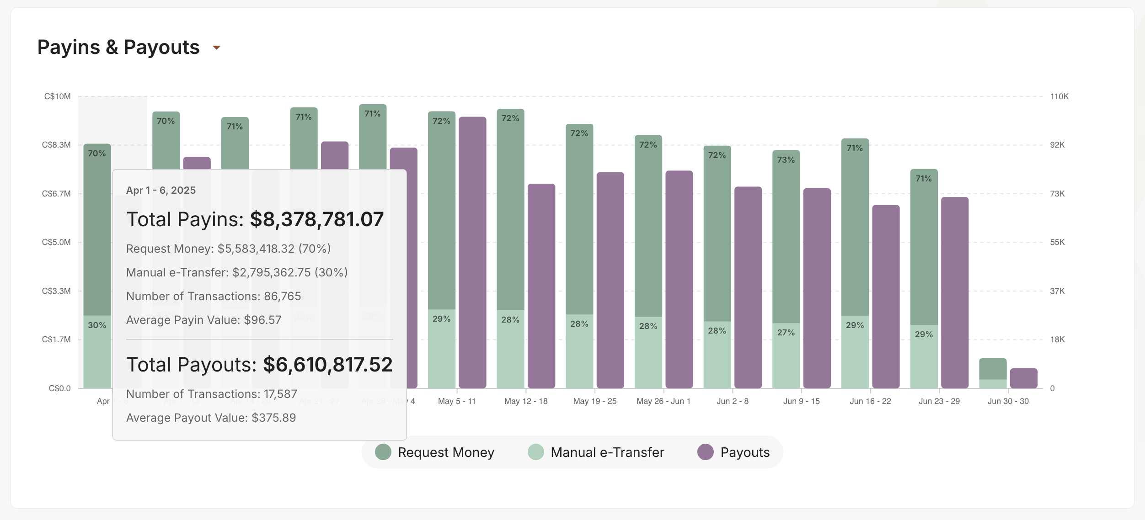
Task: Click the light green Manual e-Transfer swatch
Action: [535, 452]
